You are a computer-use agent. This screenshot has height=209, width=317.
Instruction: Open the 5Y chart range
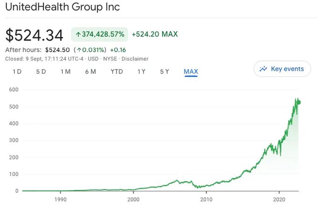[165, 72]
